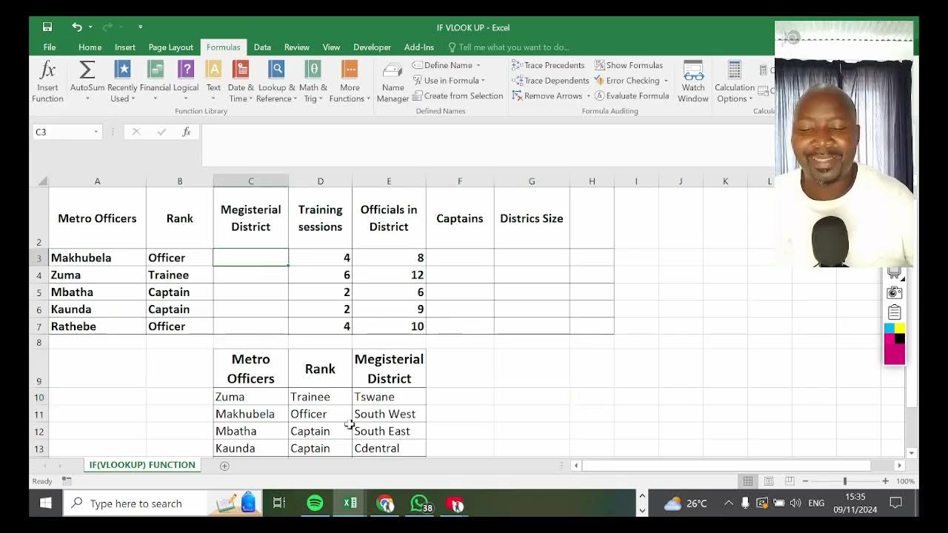Click Remove Arrows
This screenshot has height=533, width=948.
tap(547, 96)
